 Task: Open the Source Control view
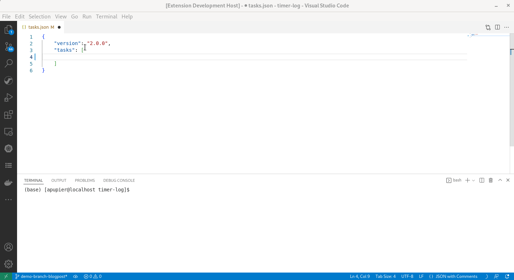[x=9, y=46]
